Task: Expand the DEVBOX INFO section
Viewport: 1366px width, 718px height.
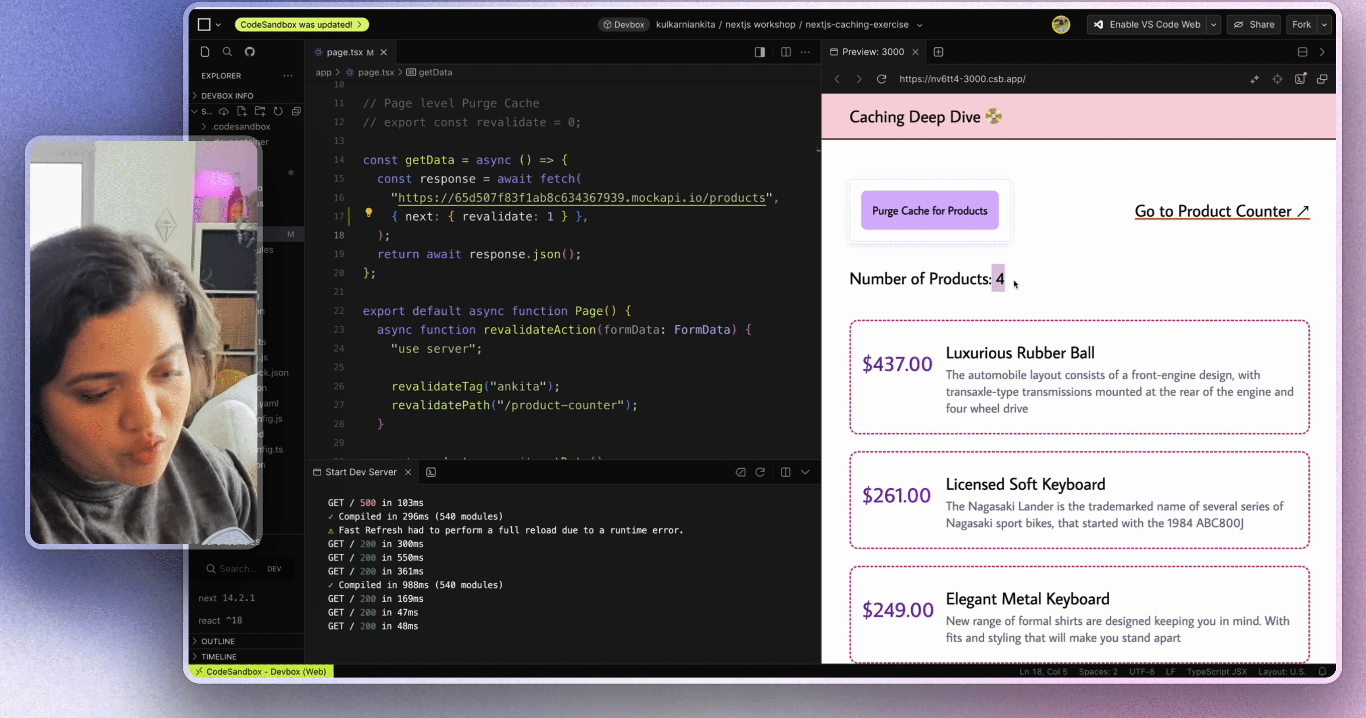Action: point(228,95)
